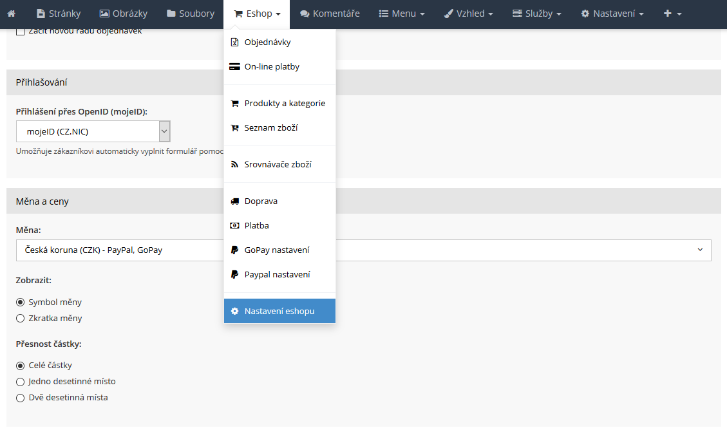Open the Komentáře tab
Viewport: 727px width, 428px height.
[330, 14]
